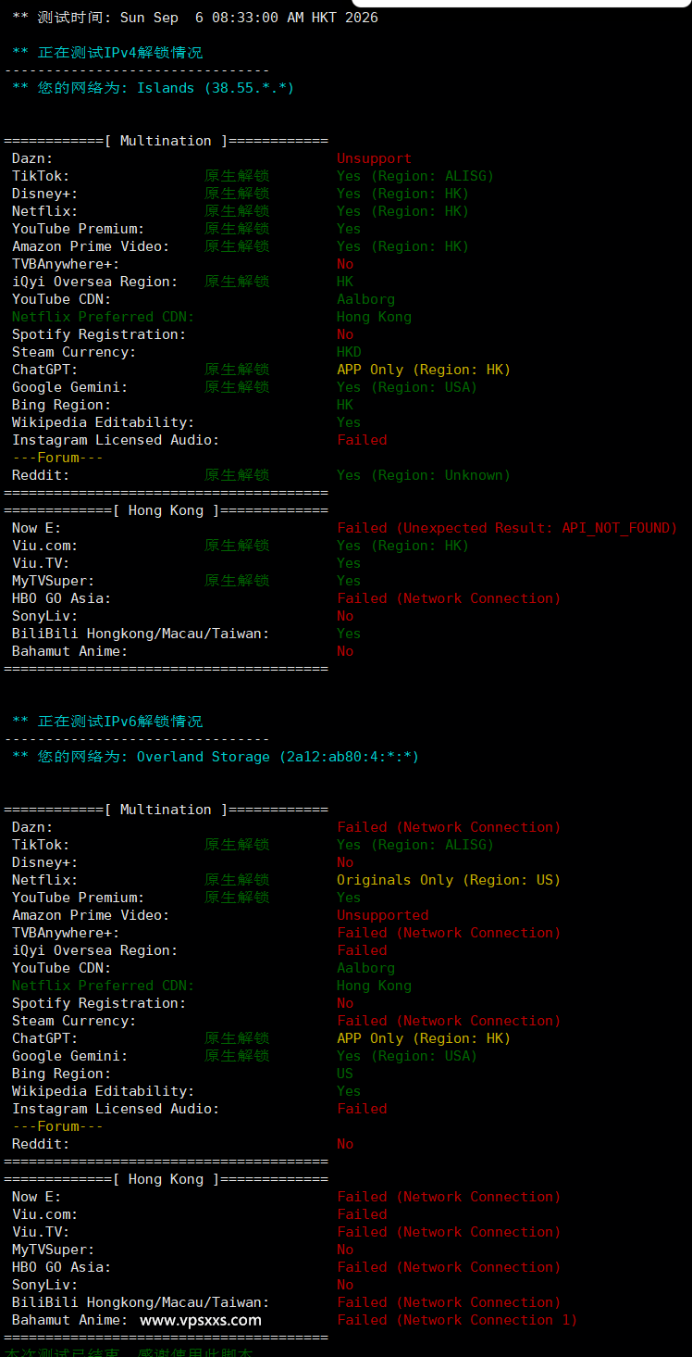Select 'Yes (Region: ALISG)' TikTok result under IPv6
The width and height of the screenshot is (692, 1357).
(x=415, y=845)
